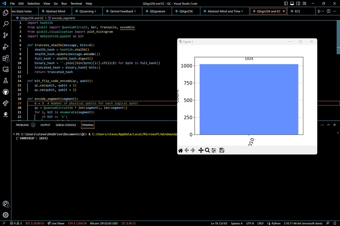Image resolution: width=340 pixels, height=226 pixels.
Task: Click the Live Share status bar button
Action: 56,223
